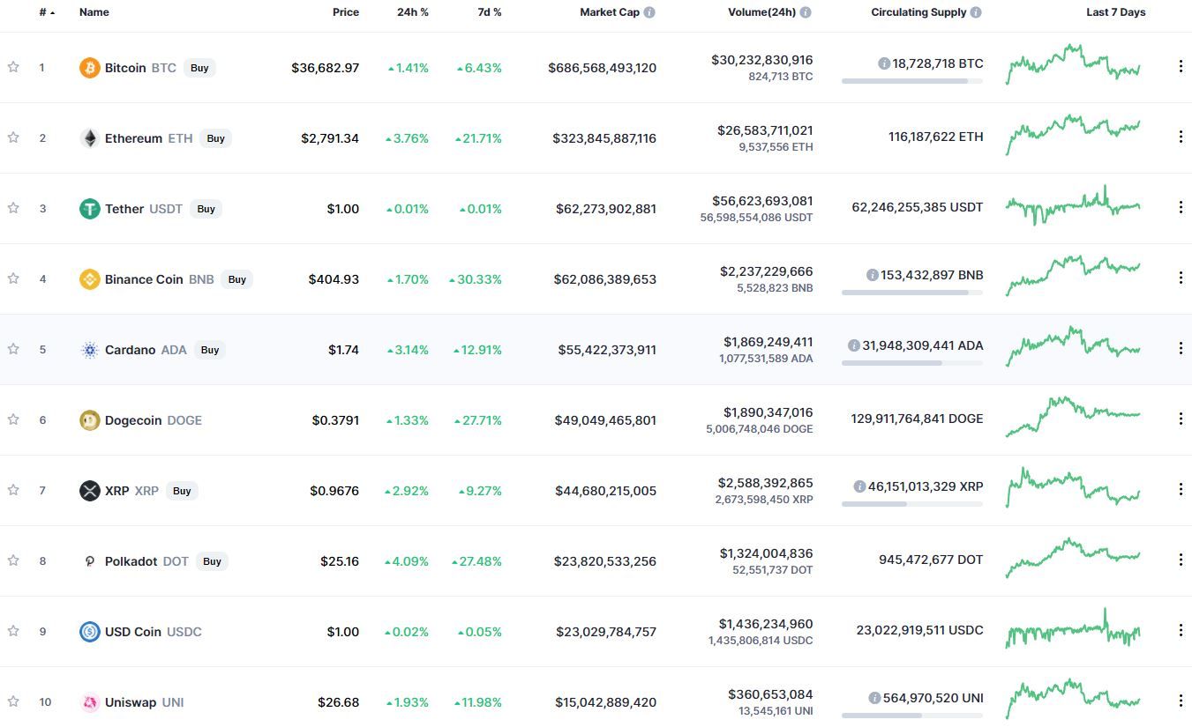Click the Buy button for Binance Coin
The image size is (1192, 727).
(x=237, y=279)
